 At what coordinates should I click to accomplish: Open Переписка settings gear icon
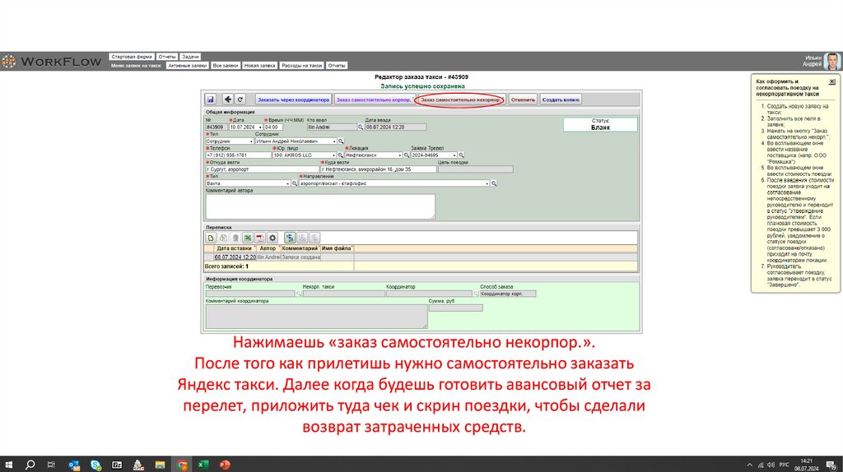pos(272,238)
